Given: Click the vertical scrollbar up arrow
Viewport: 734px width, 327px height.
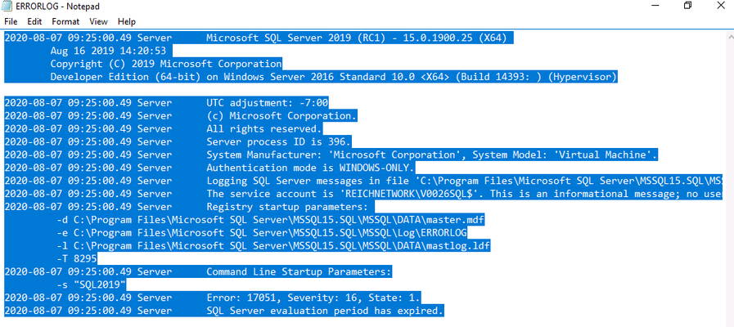Looking at the screenshot, I should point(730,37).
